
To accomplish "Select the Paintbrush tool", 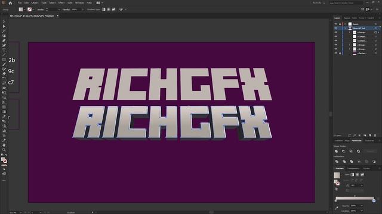I will [4, 64].
